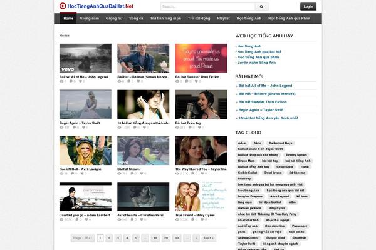Go to page 5 of results
The width and height of the screenshot is (376, 250).
tap(136, 238)
